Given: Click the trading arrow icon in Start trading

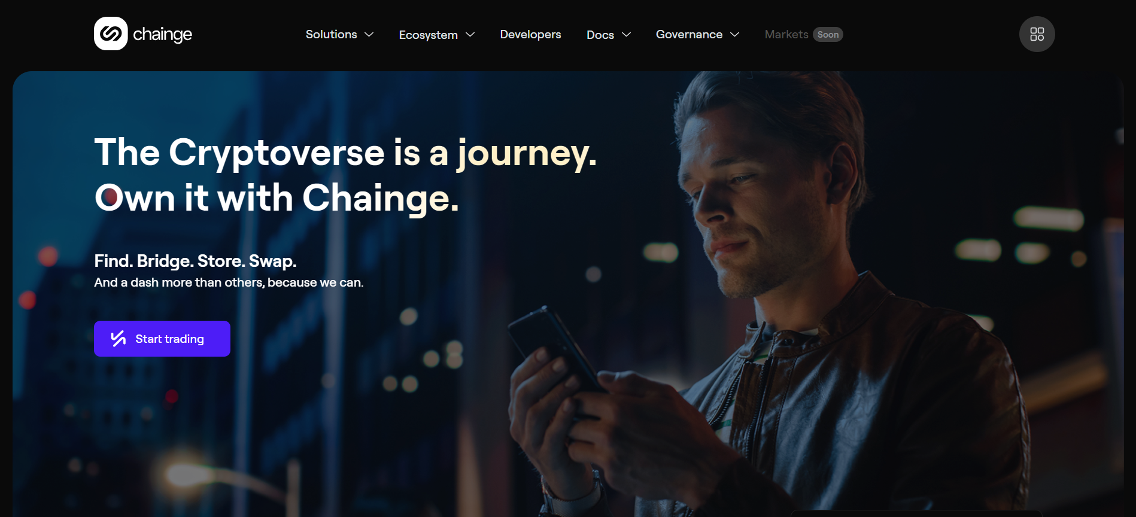Looking at the screenshot, I should (119, 339).
